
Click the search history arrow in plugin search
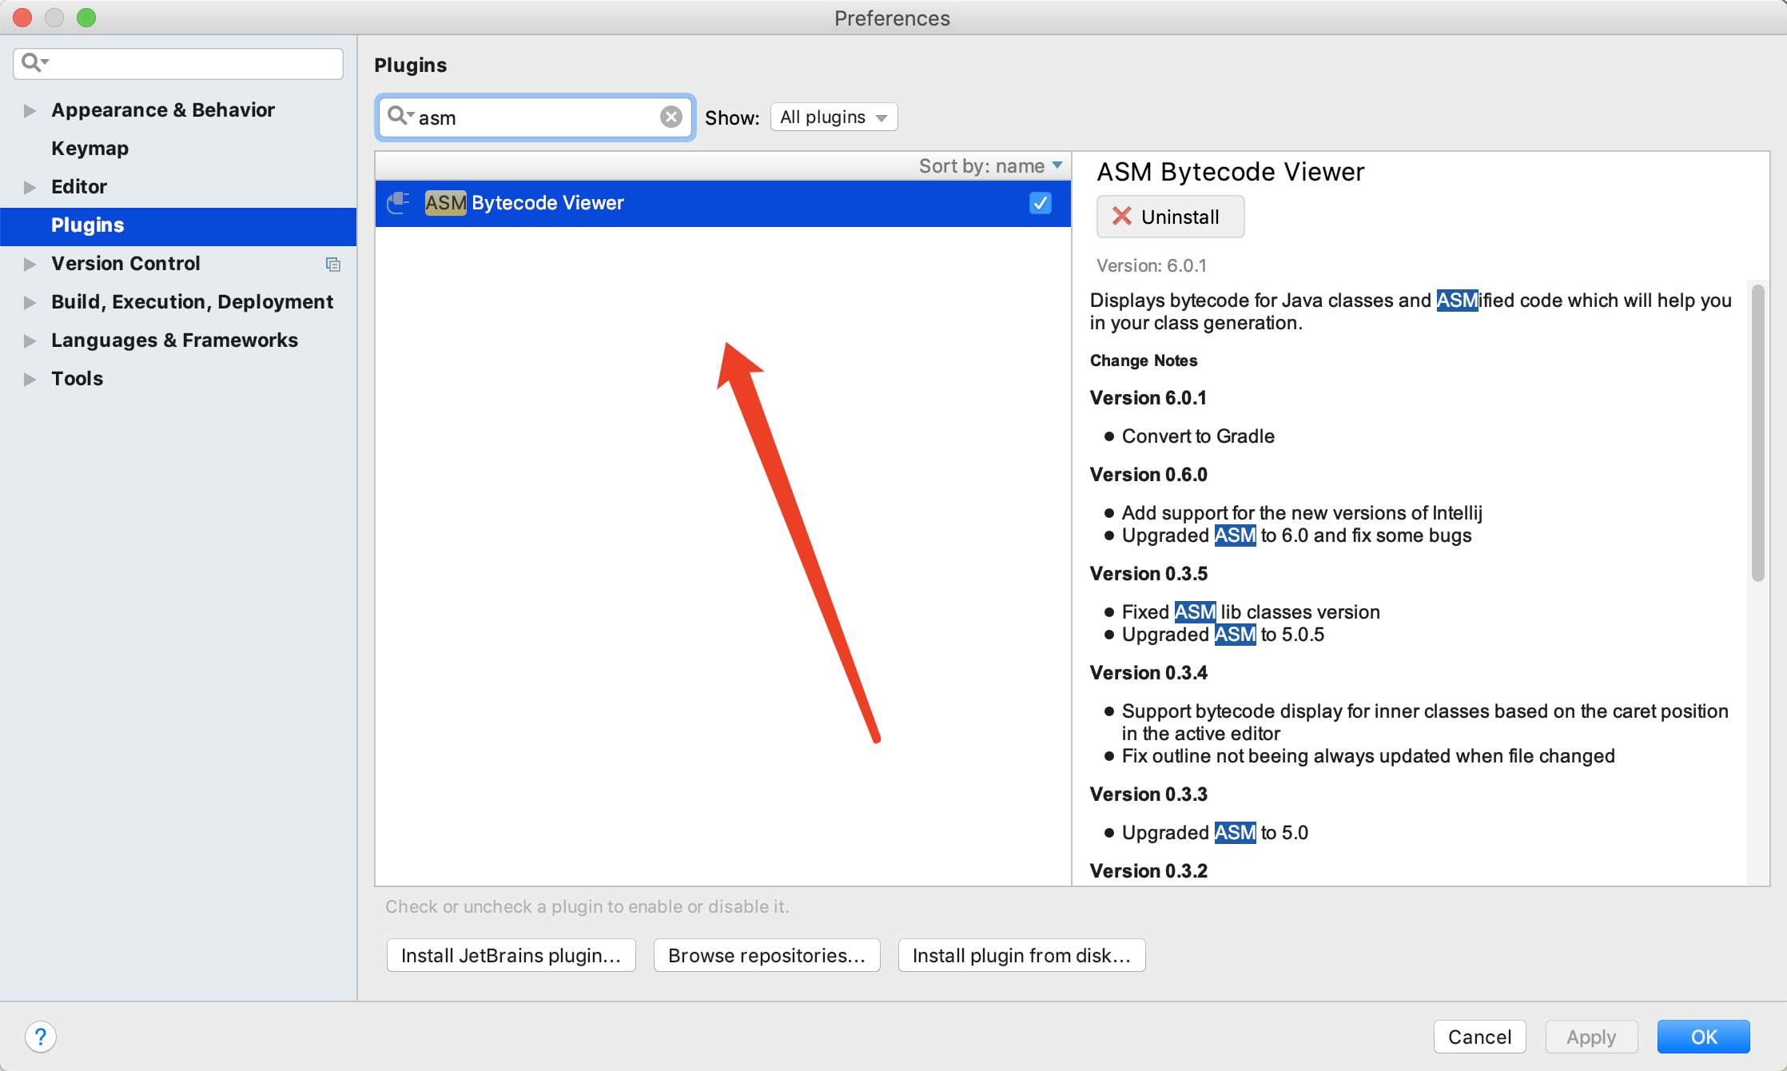pyautogui.click(x=411, y=115)
